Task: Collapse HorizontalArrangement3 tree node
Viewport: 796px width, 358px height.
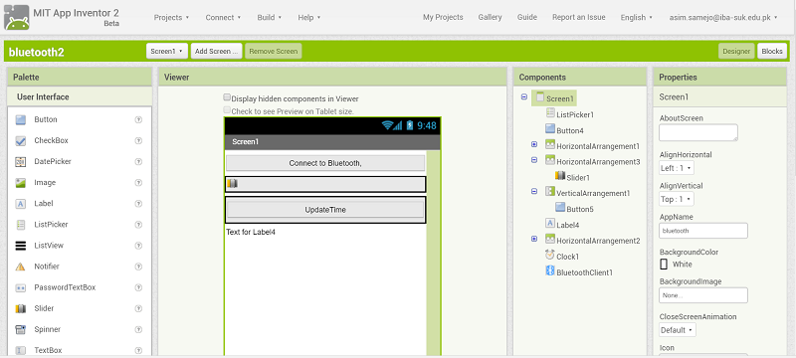Action: [x=534, y=160]
